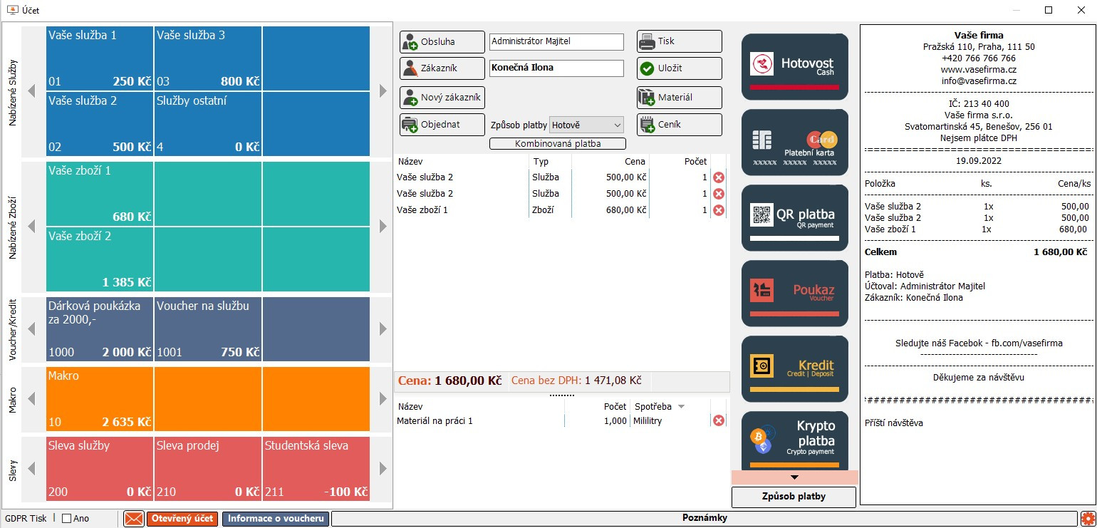Add Vaše zboží 1 tile 680 Kč

tap(100, 193)
